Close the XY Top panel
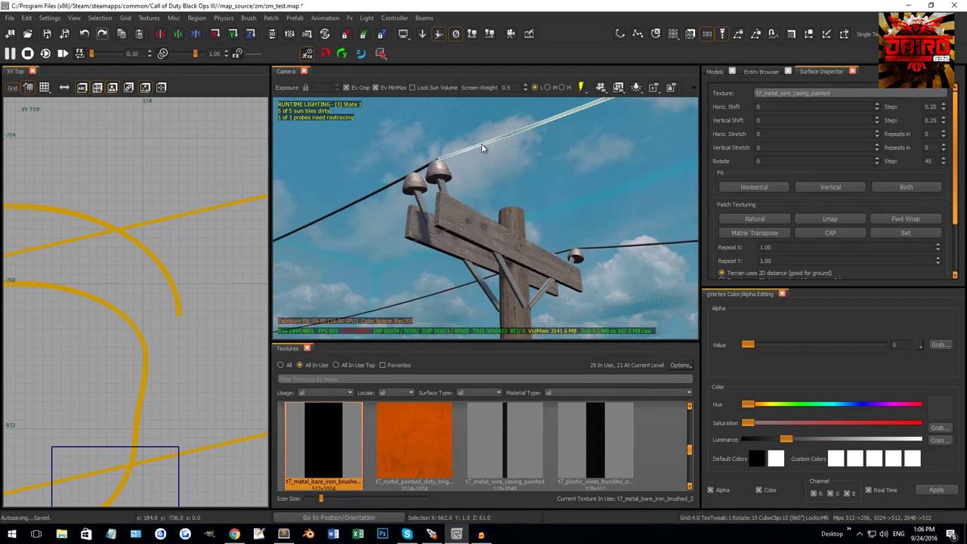 [32, 71]
